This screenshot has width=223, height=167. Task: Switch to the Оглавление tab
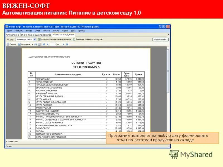(x=13, y=35)
